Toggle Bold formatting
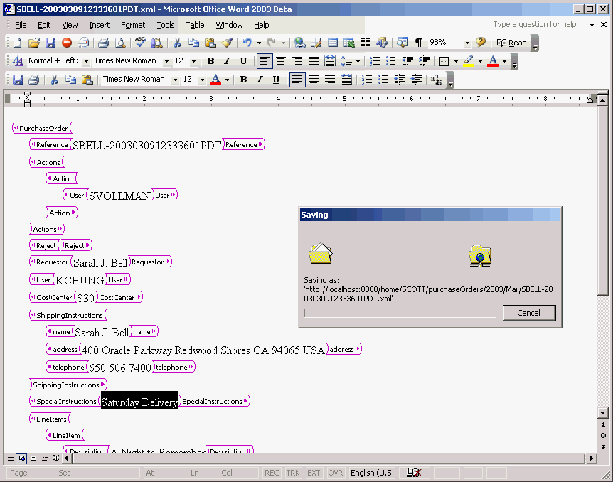Screen dimensions: 613x482 (x=210, y=60)
